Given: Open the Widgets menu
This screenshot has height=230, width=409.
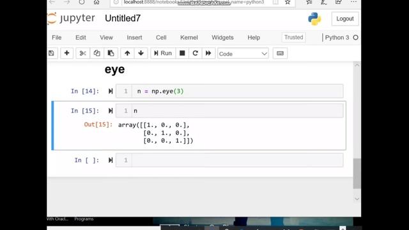Looking at the screenshot, I should 222,38.
